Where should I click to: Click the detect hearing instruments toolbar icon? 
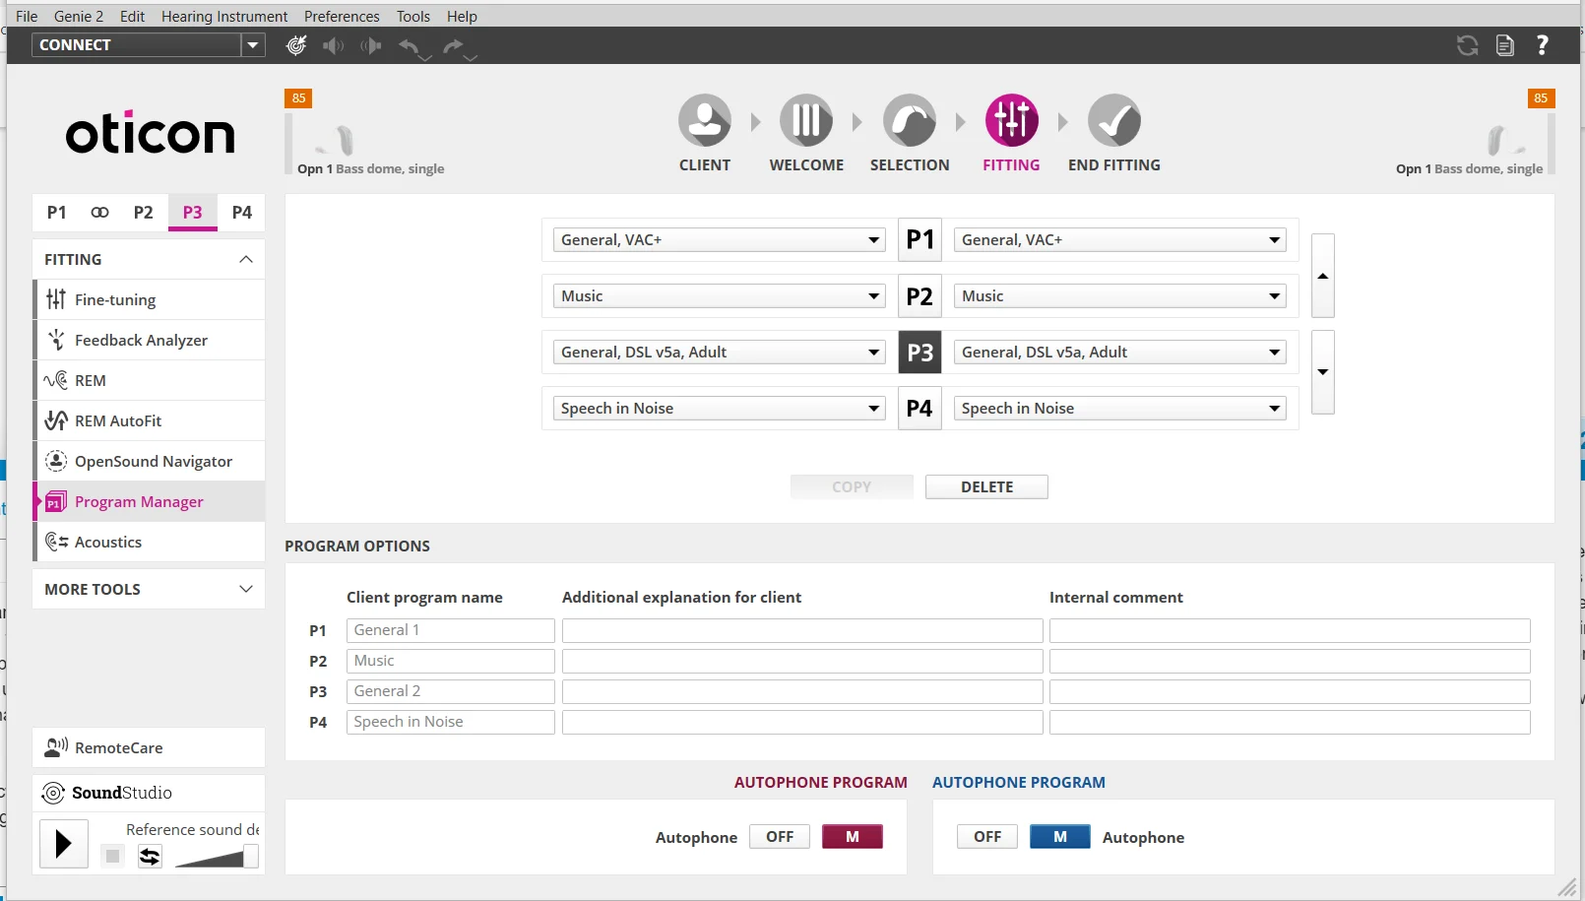295,45
